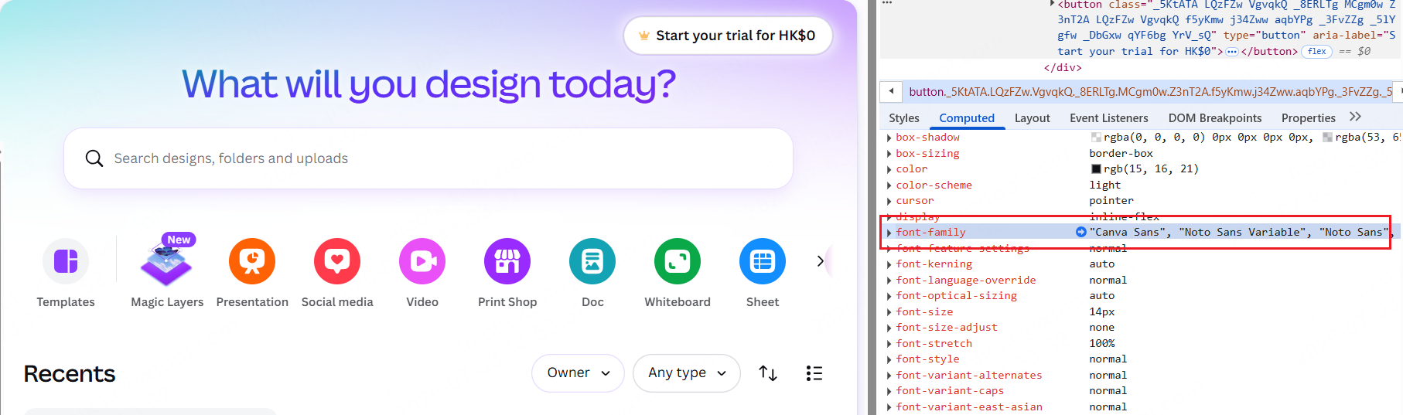The image size is (1403, 415).
Task: Expand the font-style computed property
Action: [x=889, y=359]
